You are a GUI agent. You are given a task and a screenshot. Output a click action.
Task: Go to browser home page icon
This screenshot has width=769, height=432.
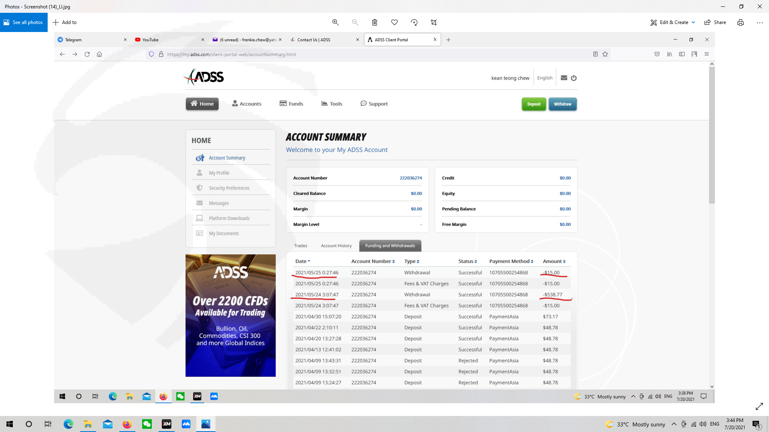99,54
